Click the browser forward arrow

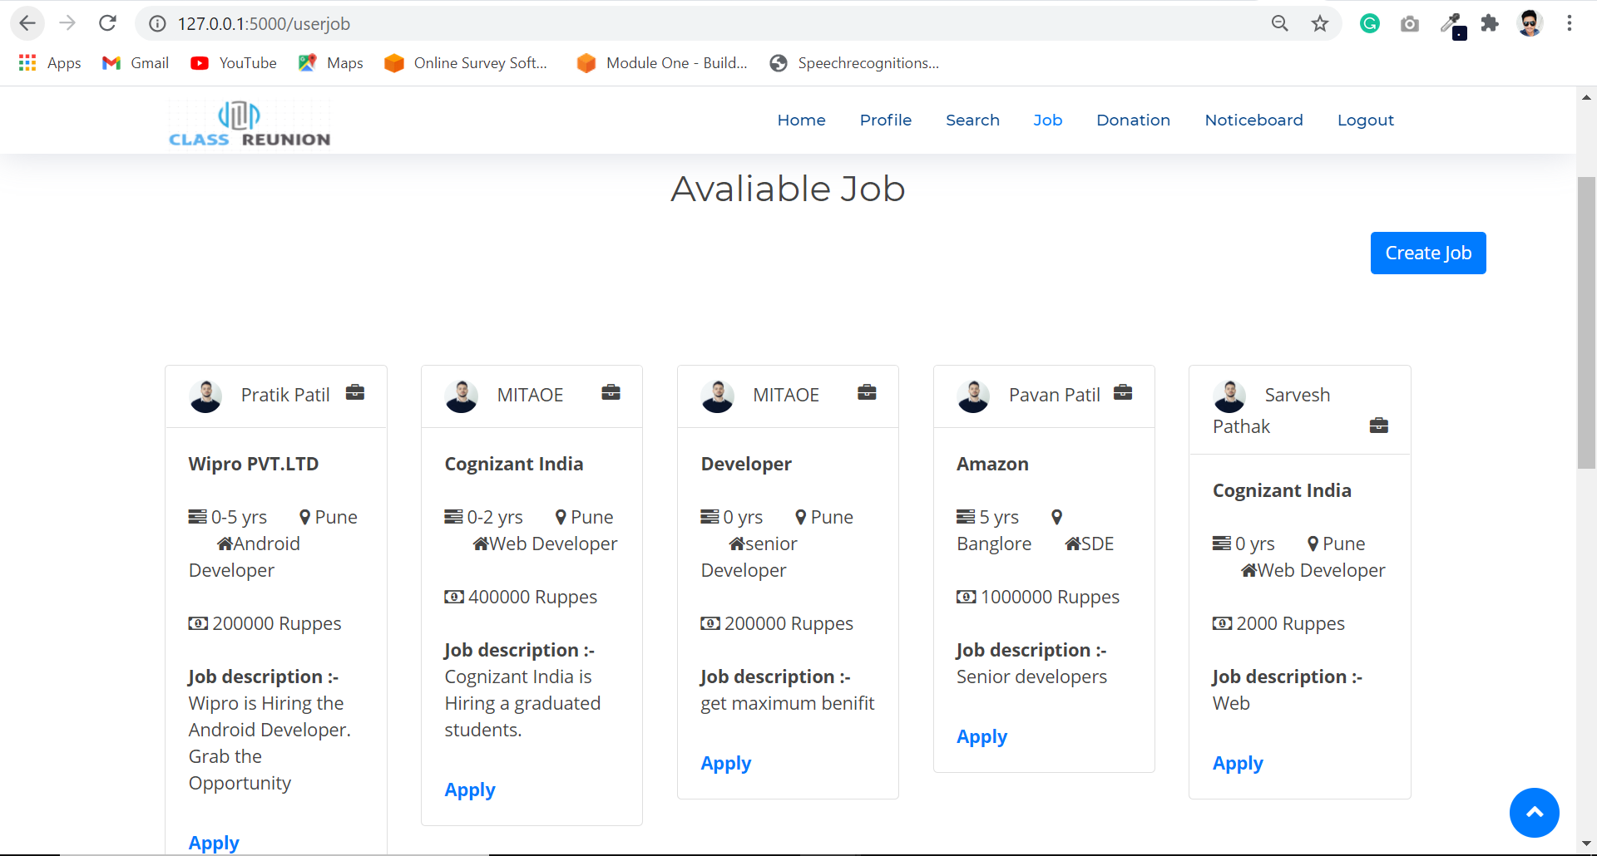pyautogui.click(x=67, y=23)
